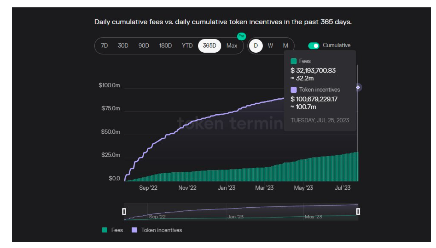
Task: Click the chart title about daily cumulative fees
Action: pyautogui.click(x=223, y=22)
